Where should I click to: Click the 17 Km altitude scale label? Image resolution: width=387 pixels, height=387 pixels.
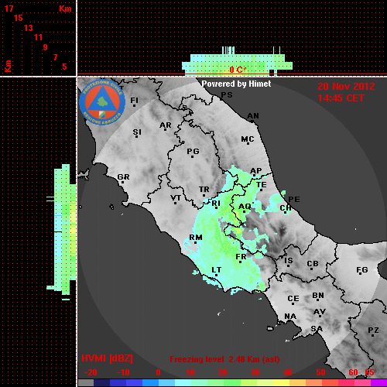pos(9,9)
